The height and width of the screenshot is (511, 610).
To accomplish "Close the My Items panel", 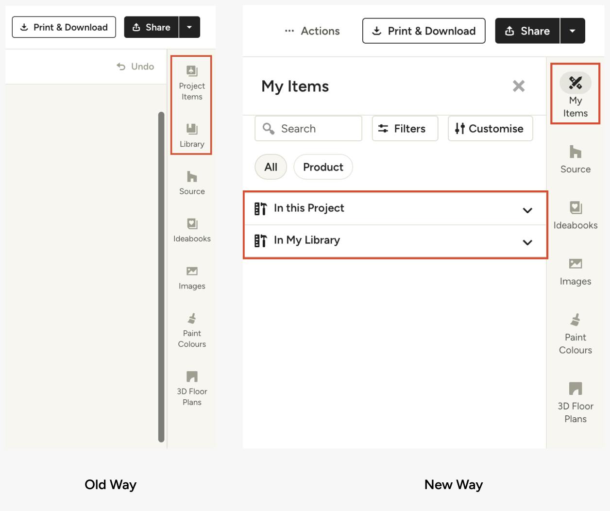I will pyautogui.click(x=519, y=86).
